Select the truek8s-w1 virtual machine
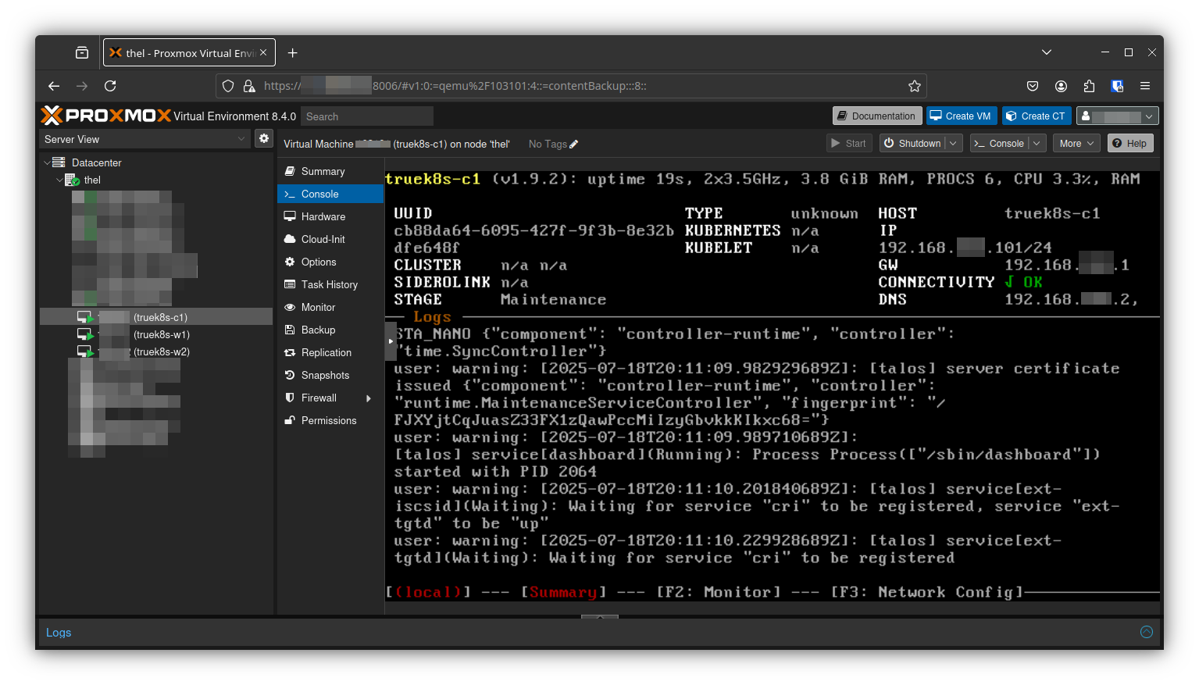1199x685 pixels. 161,334
